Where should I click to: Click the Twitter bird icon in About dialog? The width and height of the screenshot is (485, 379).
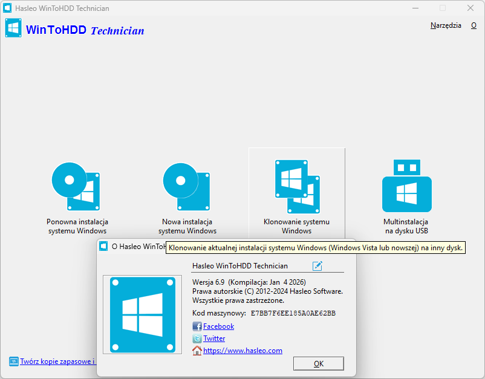[x=197, y=338]
